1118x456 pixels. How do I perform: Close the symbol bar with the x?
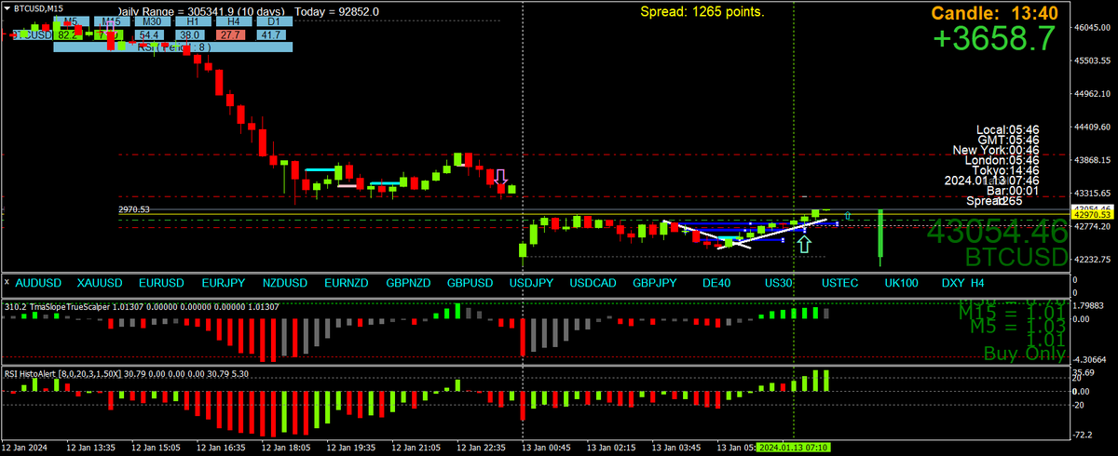7,280
